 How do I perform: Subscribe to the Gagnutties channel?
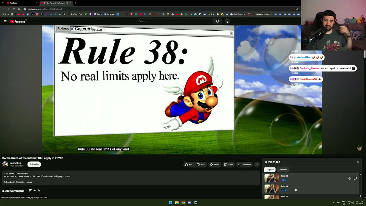pos(34,164)
